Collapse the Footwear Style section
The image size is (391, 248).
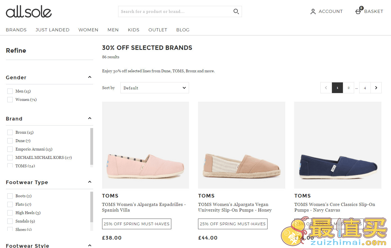pyautogui.click(x=90, y=245)
